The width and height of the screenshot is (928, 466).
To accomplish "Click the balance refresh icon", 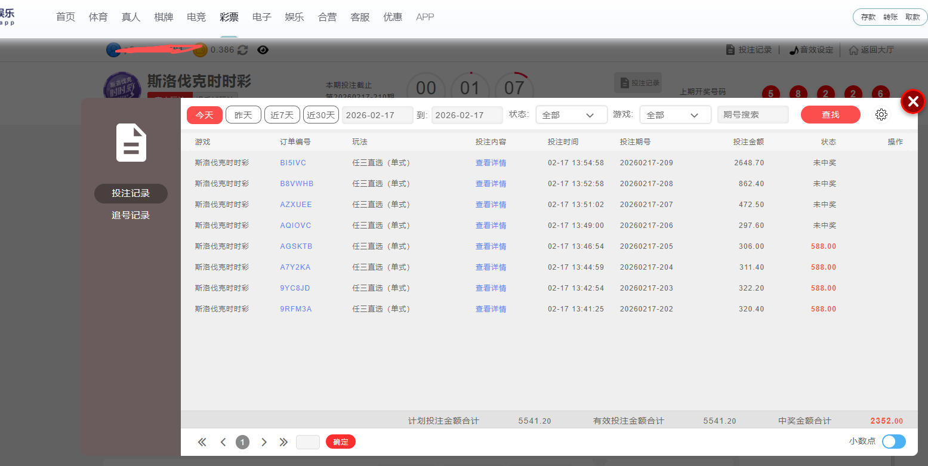I will pos(242,50).
